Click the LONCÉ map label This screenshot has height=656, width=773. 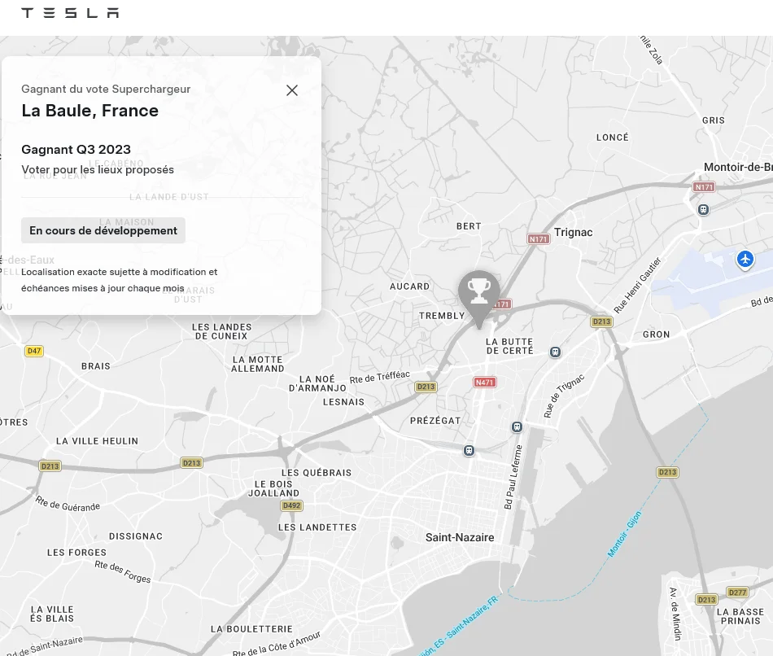pos(612,138)
